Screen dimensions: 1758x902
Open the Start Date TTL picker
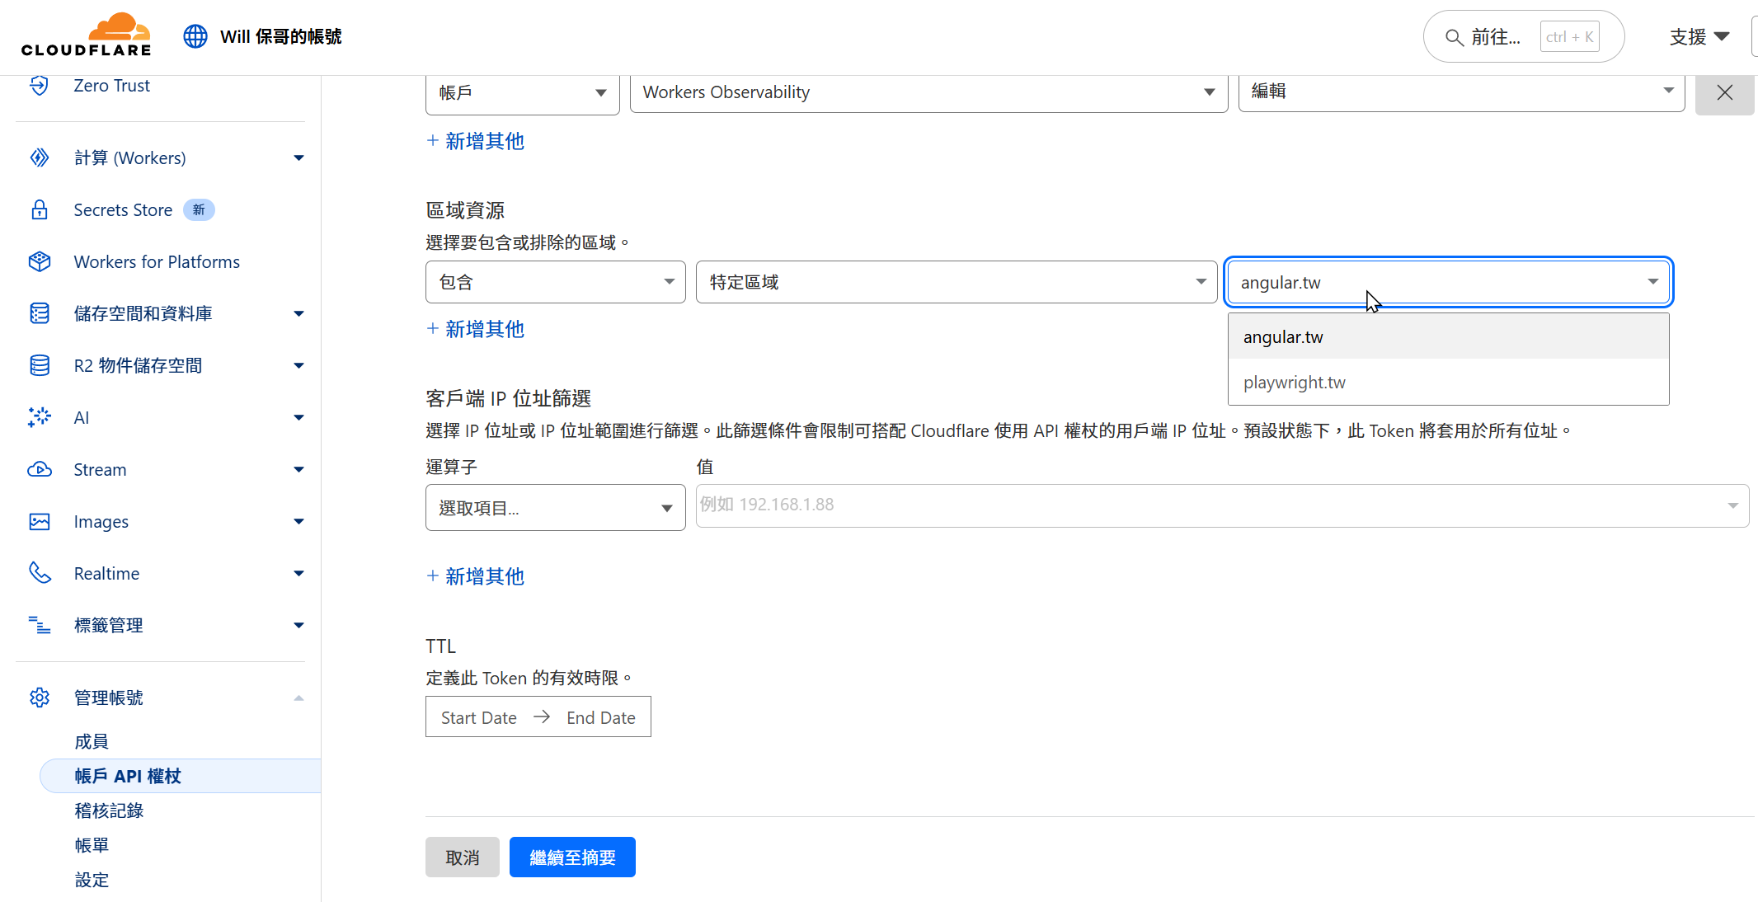tap(479, 717)
